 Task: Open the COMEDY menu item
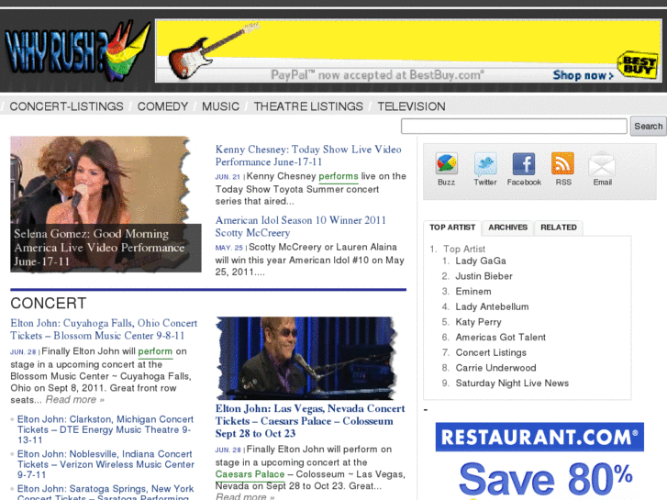tap(162, 106)
